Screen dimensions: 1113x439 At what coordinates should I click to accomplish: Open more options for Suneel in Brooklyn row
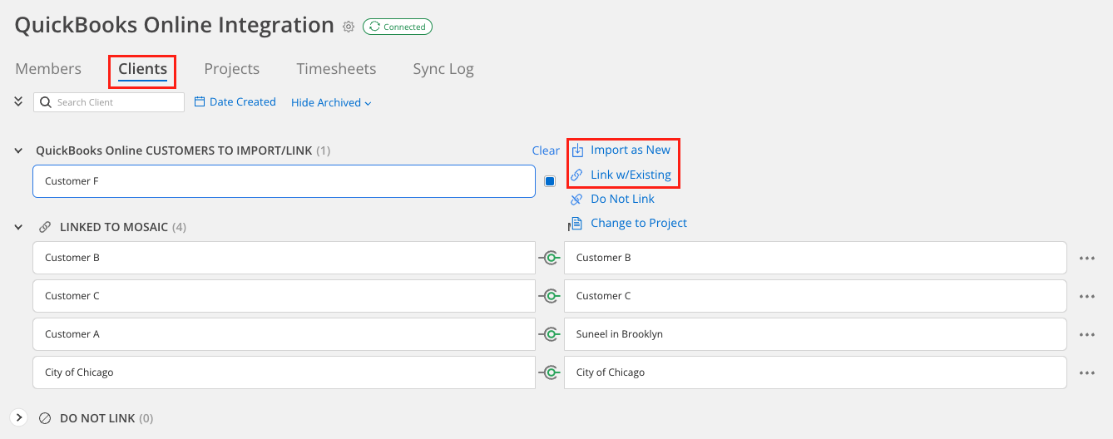(x=1086, y=334)
